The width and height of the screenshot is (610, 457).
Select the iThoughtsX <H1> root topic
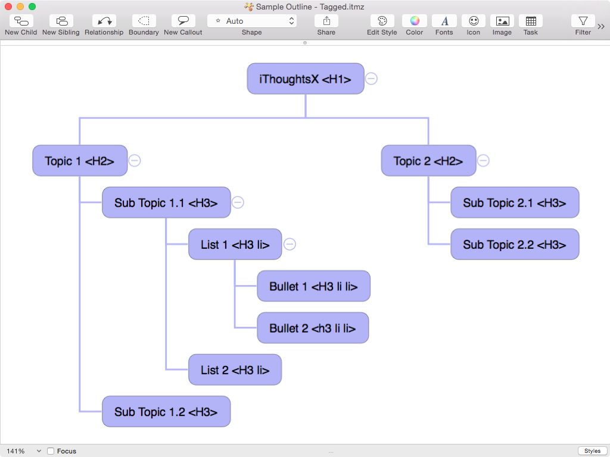306,79
